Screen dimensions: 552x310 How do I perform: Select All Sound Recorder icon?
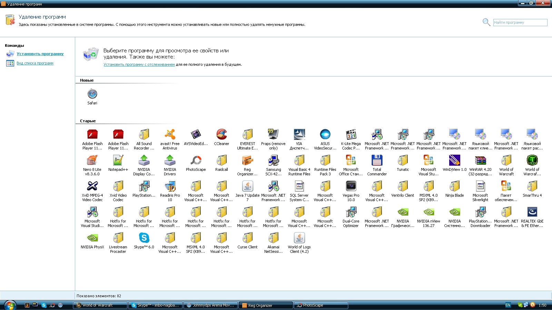(144, 134)
